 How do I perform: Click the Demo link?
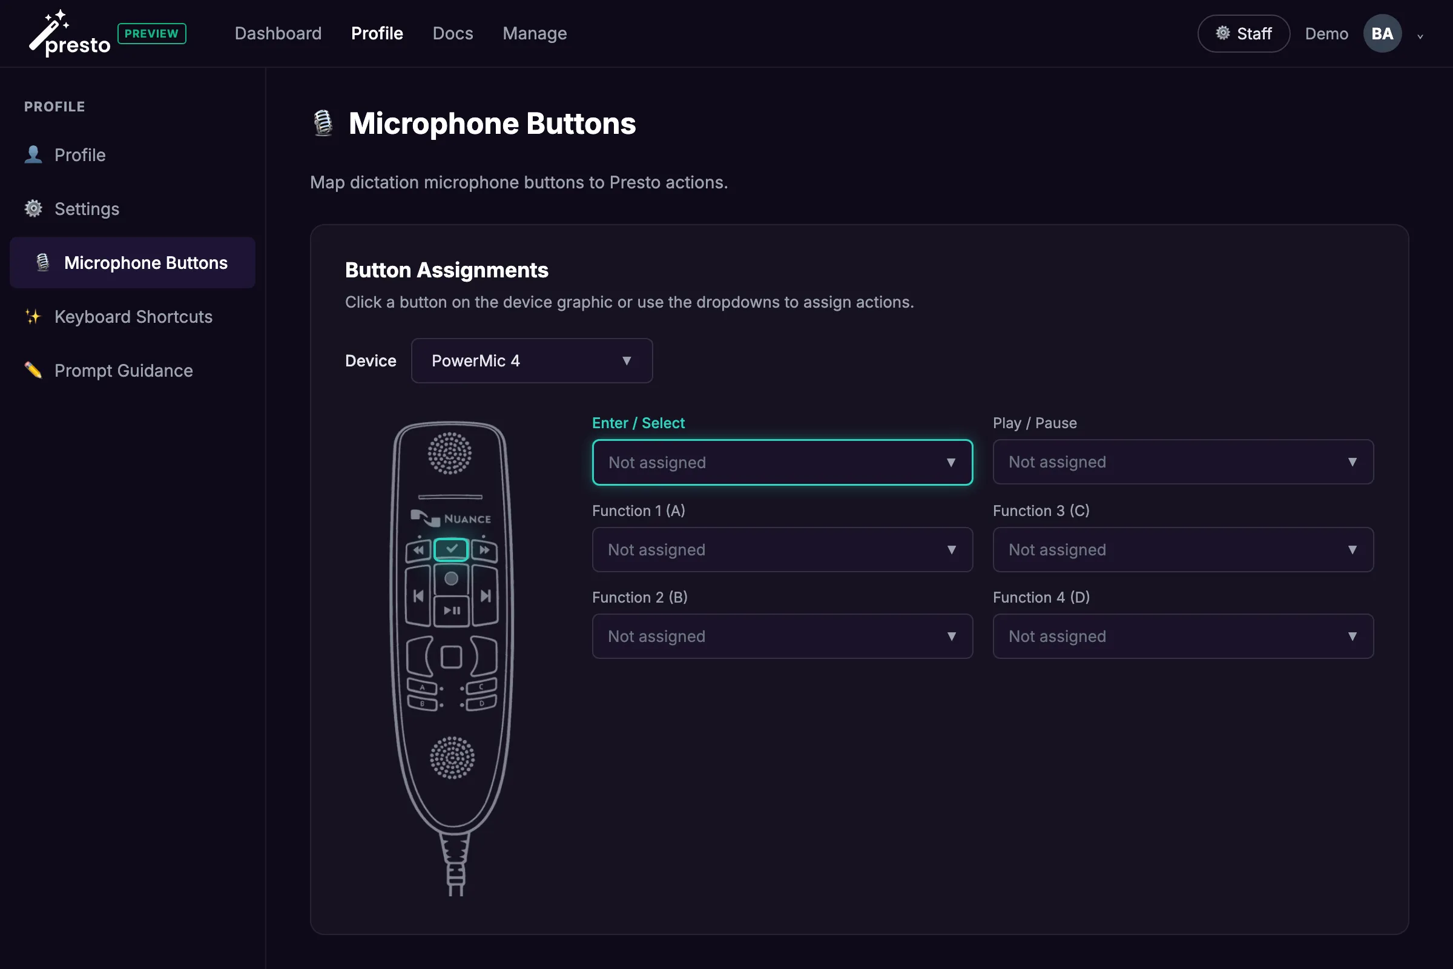pos(1326,33)
